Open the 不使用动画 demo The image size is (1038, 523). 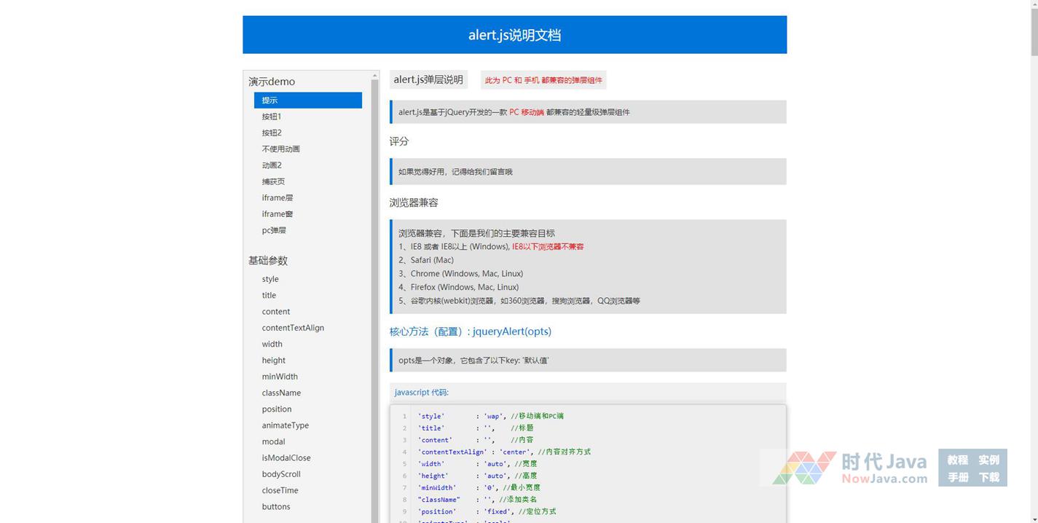pyautogui.click(x=280, y=149)
